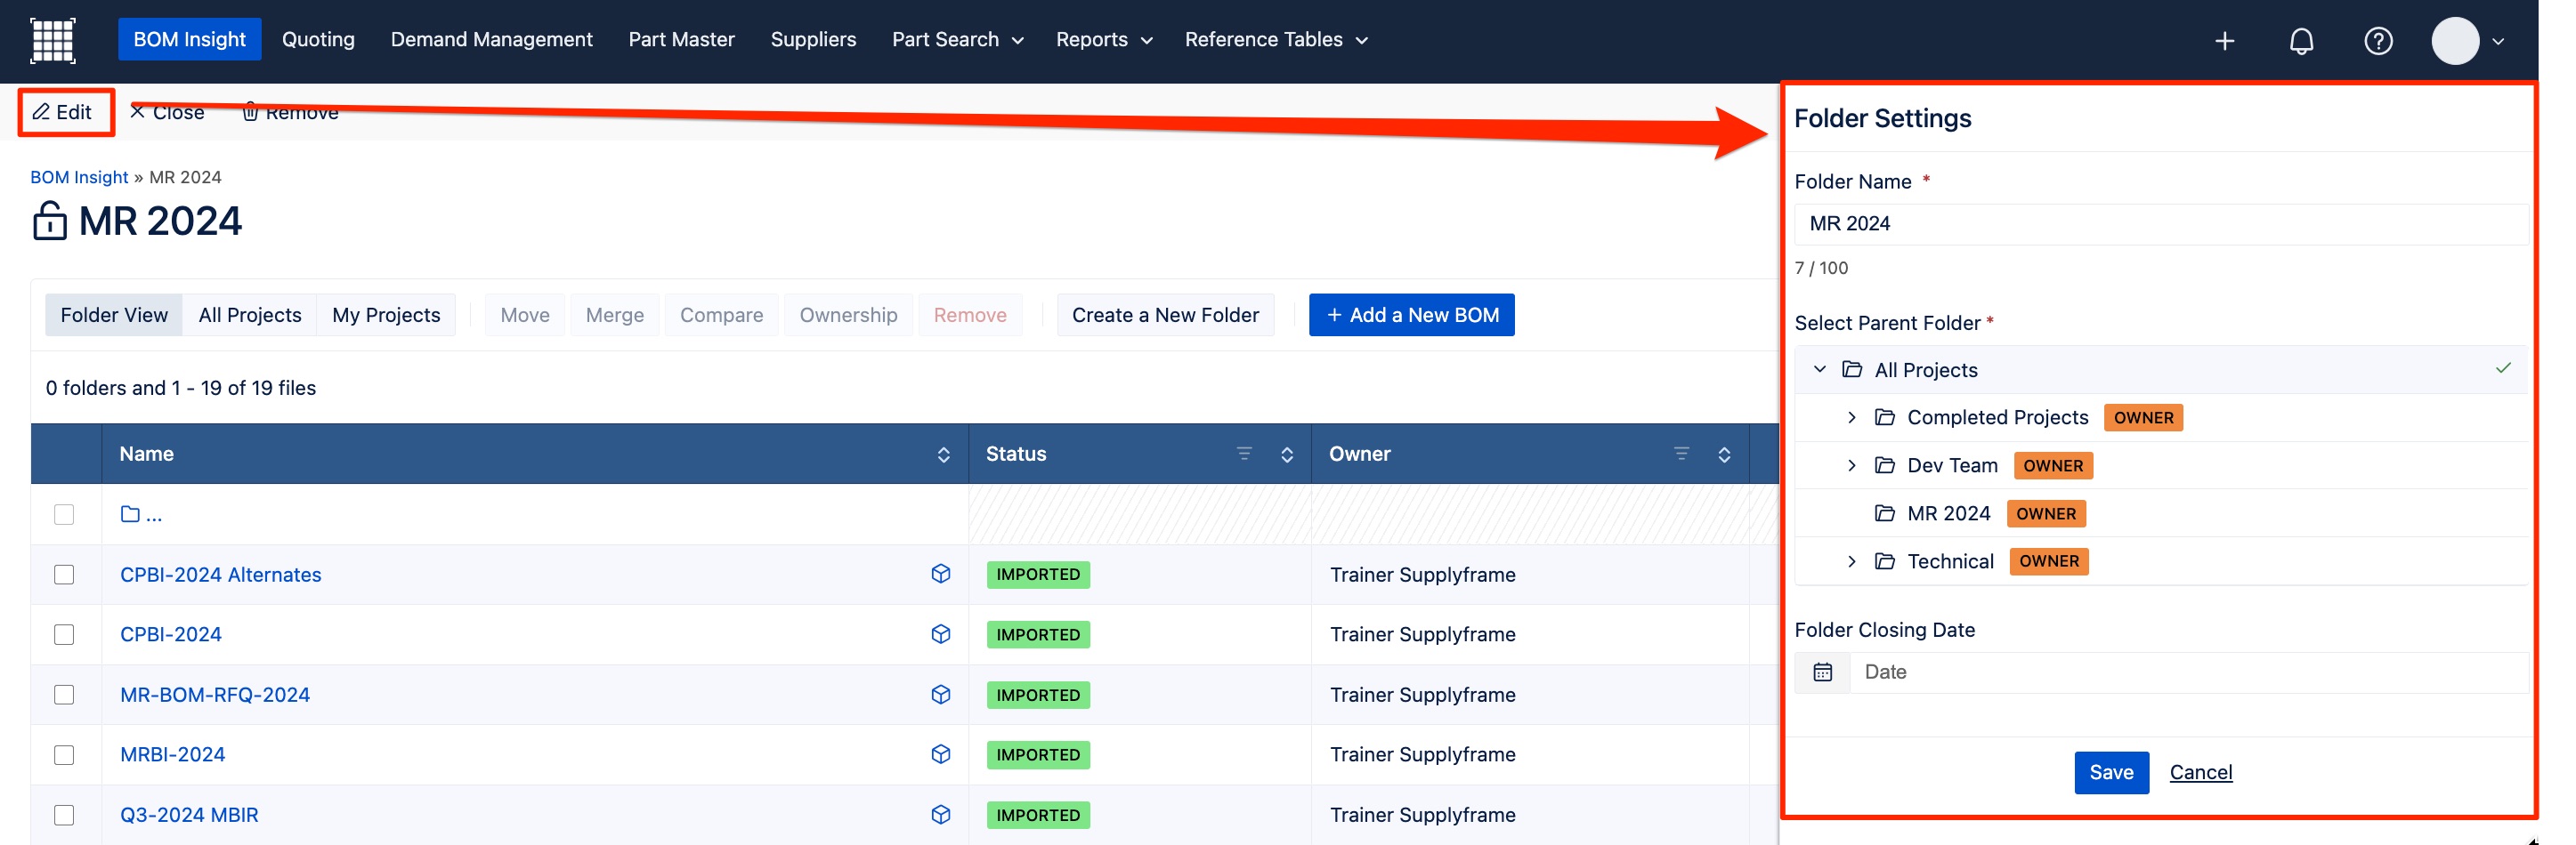Image resolution: width=2576 pixels, height=845 pixels.
Task: Click the unlocked padlock icon beside MR 2024
Action: pyautogui.click(x=49, y=221)
